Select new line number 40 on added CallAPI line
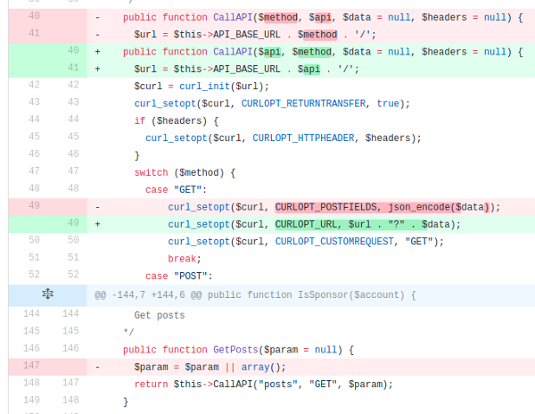The width and height of the screenshot is (535, 414). (71, 51)
